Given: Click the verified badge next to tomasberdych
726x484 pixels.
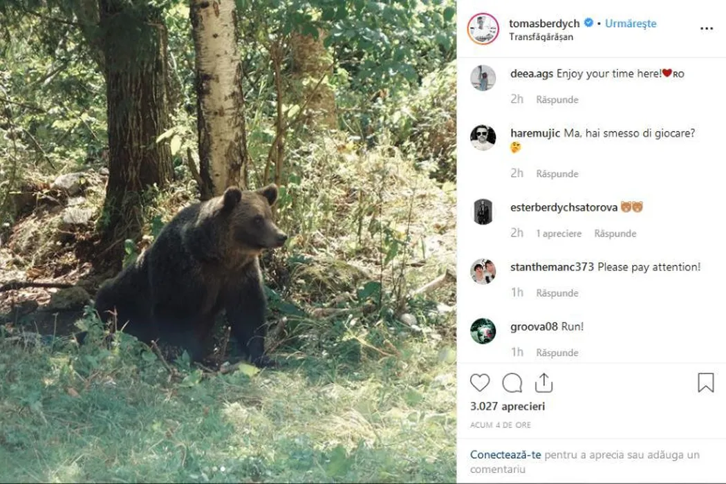Looking at the screenshot, I should (588, 23).
